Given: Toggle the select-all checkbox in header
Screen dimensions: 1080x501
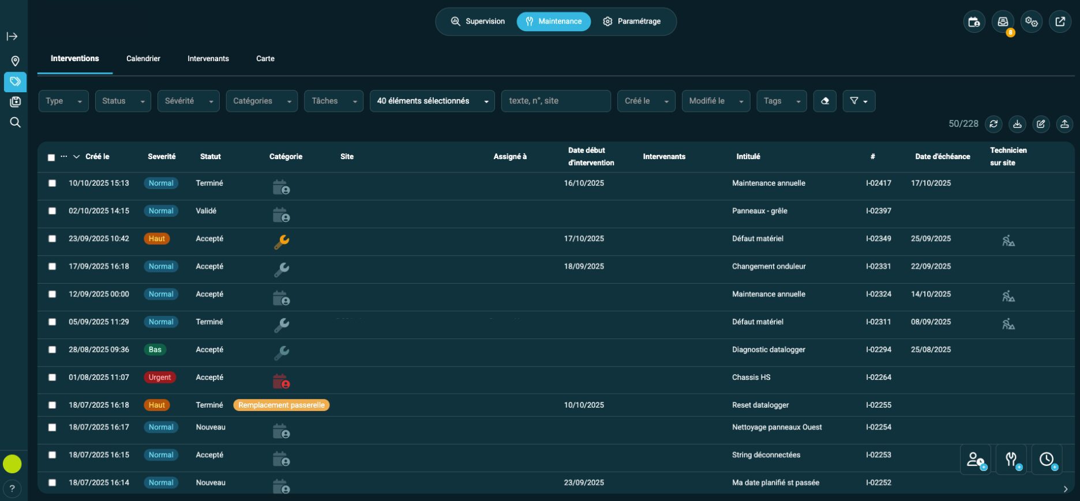Looking at the screenshot, I should coord(51,157).
